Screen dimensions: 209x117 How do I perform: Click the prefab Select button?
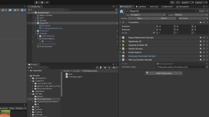[x=164, y=18]
